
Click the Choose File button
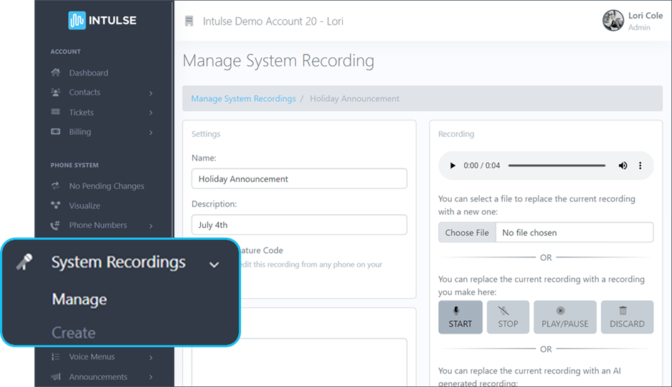coord(467,232)
